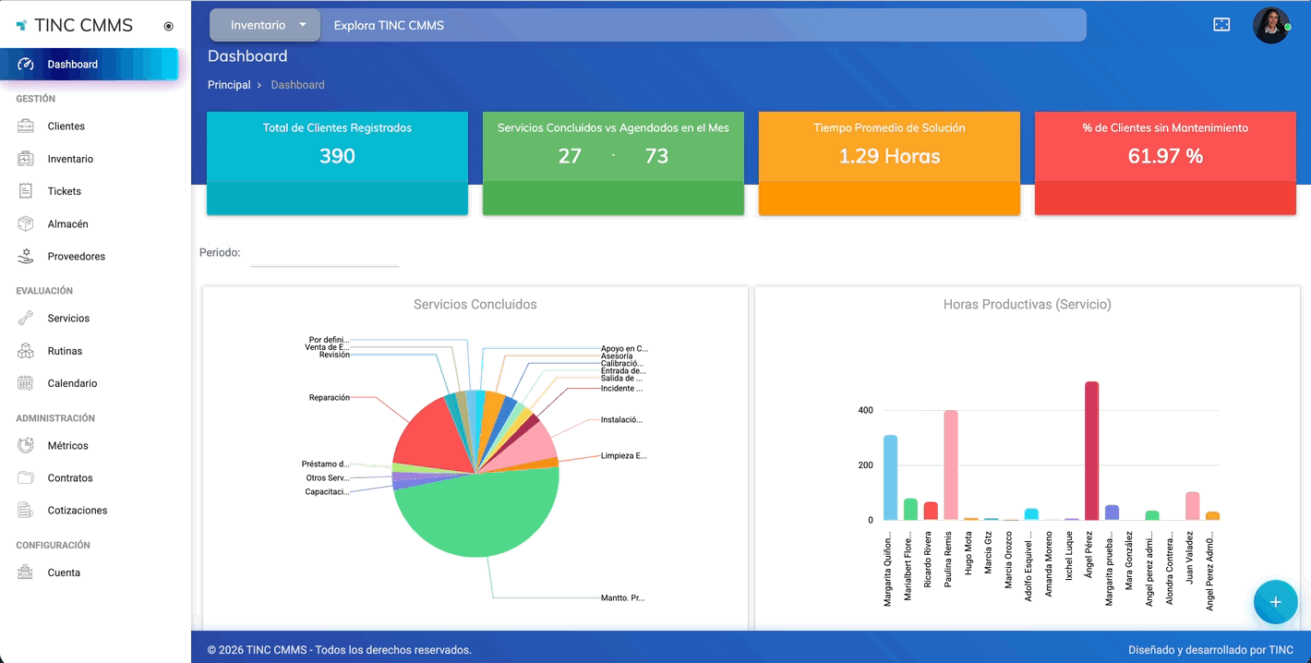This screenshot has width=1311, height=663.
Task: Open the Periodo selector field
Action: click(x=324, y=254)
